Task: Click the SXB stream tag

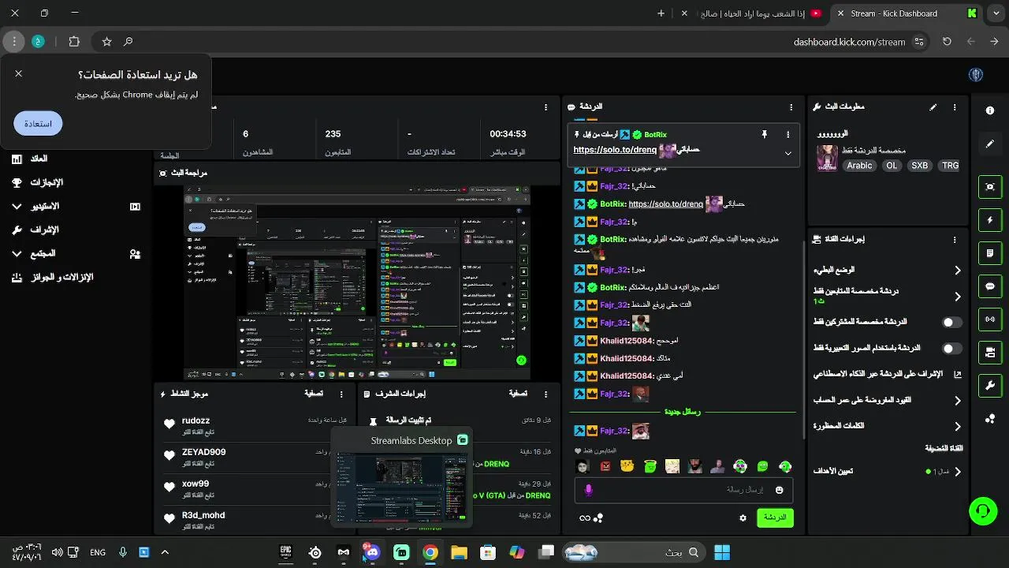Action: (919, 166)
